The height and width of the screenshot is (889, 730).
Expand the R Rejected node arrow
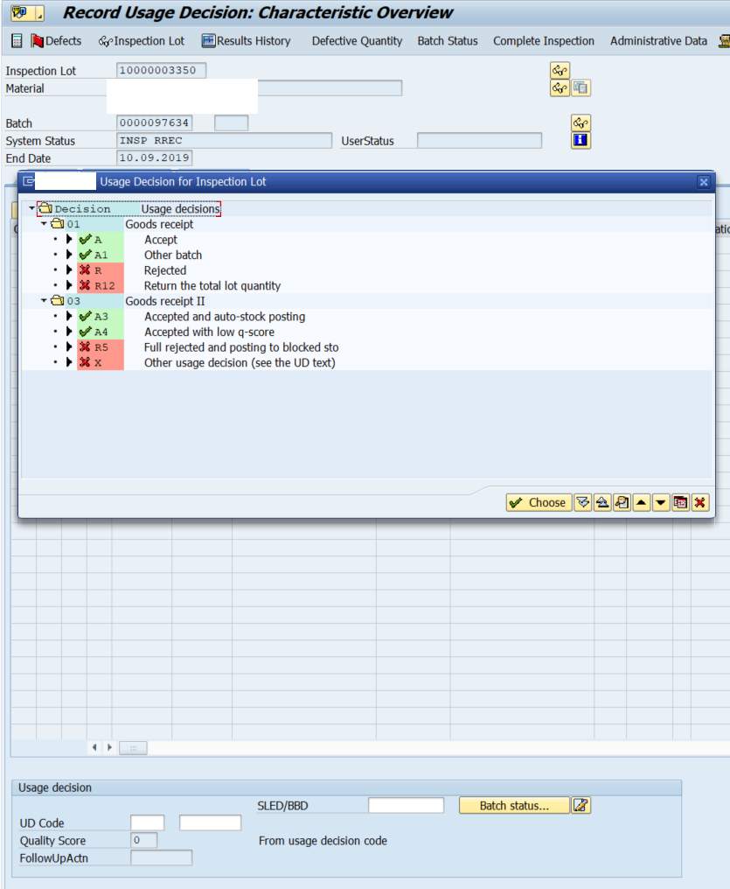[x=69, y=269]
